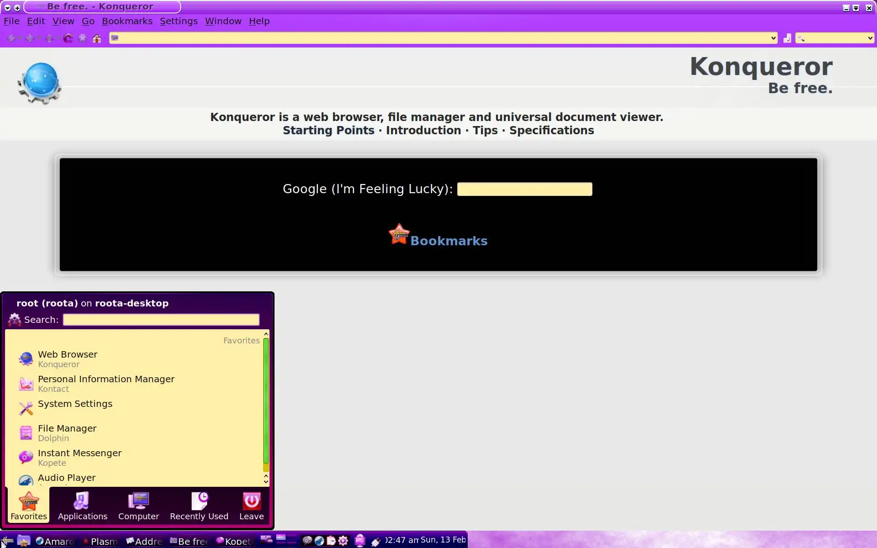
Task: Open the Bookmarks link on page
Action: pos(449,241)
